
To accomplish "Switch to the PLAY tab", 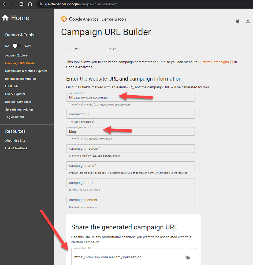I will 112,49.
